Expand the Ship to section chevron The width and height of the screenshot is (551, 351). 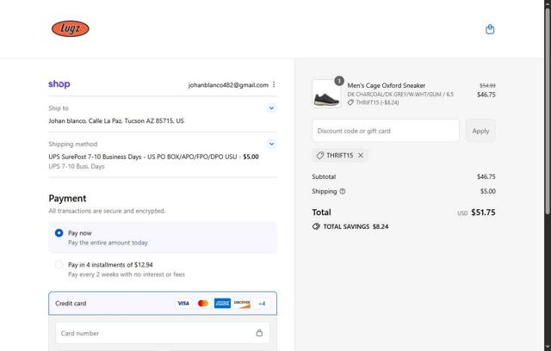[x=271, y=108]
